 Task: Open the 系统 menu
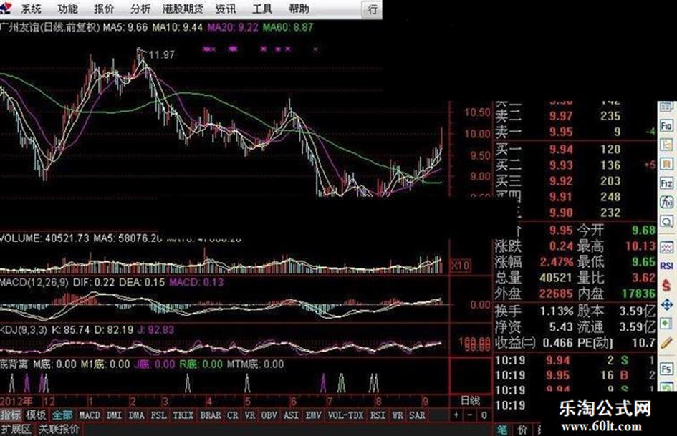[31, 9]
